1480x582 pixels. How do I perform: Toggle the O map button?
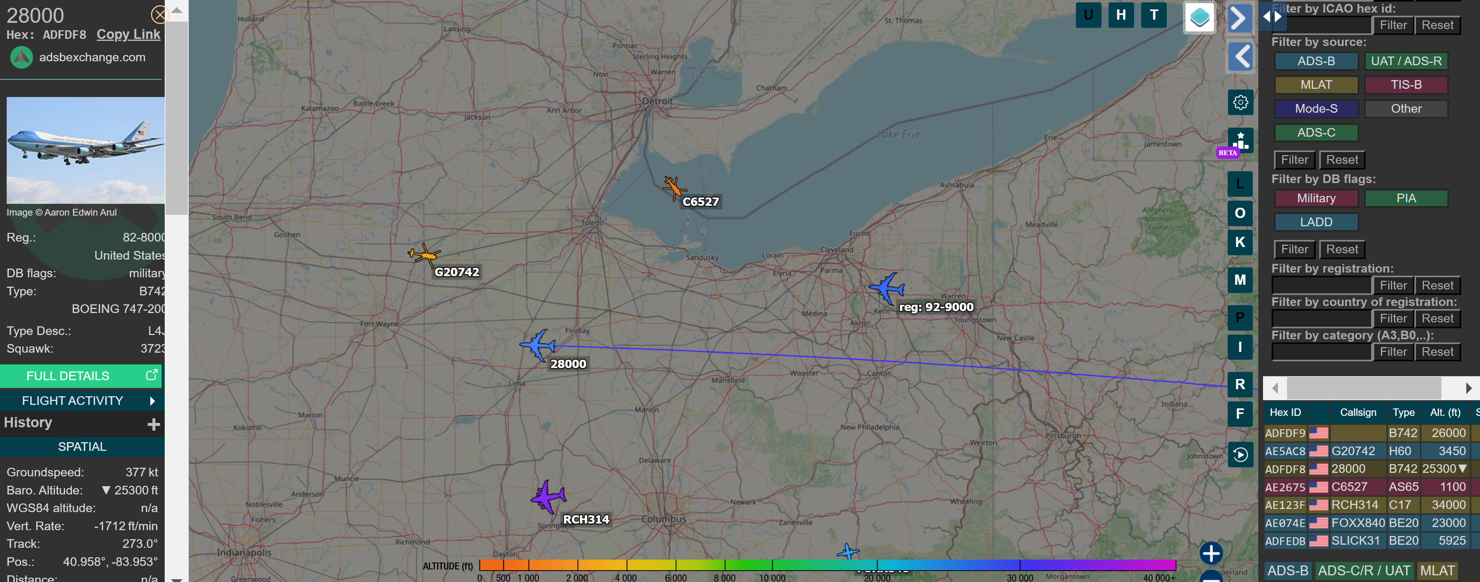pos(1240,213)
